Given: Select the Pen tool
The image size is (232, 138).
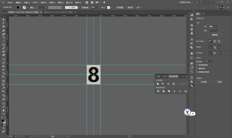Looking at the screenshot, I should pyautogui.click(x=3, y=31).
